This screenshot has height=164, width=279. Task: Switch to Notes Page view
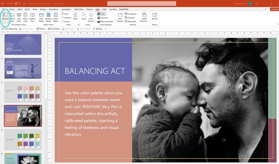(26, 17)
